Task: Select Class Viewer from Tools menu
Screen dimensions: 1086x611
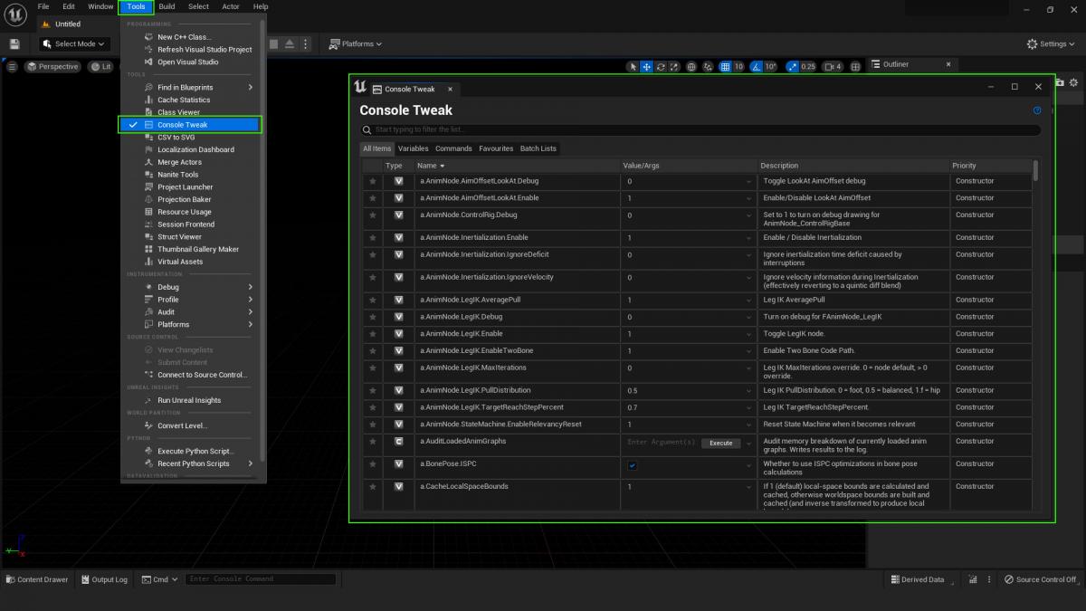Action: [x=178, y=112]
